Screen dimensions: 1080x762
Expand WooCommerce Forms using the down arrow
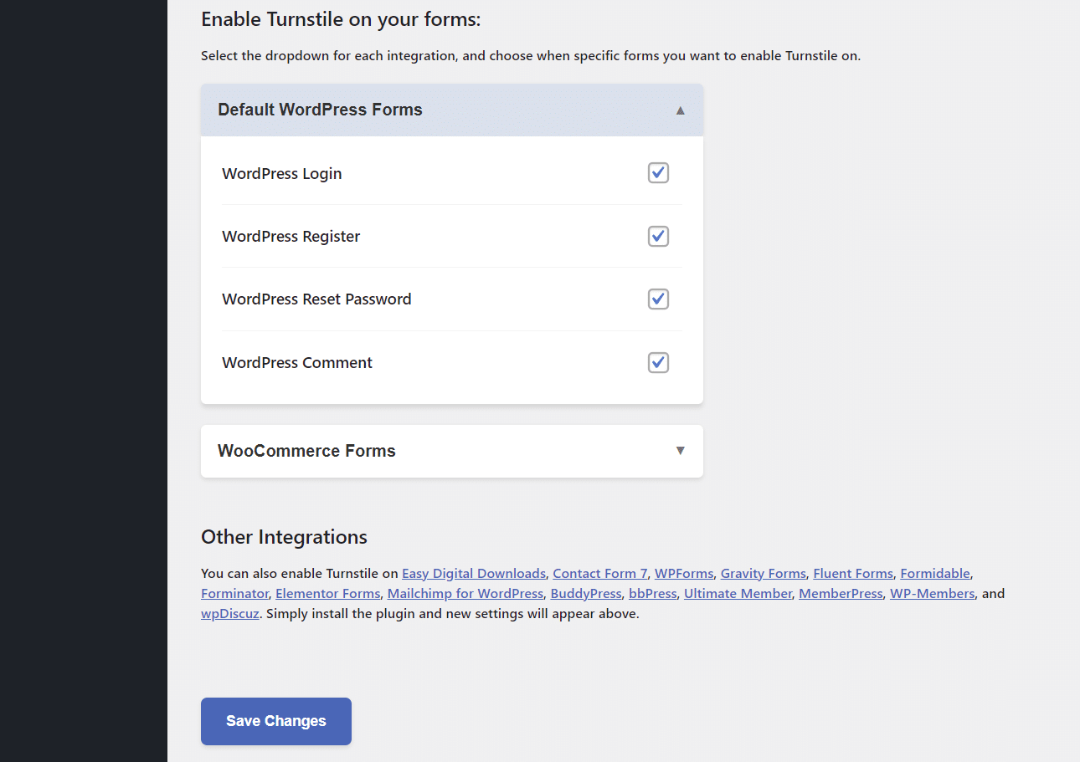point(681,451)
